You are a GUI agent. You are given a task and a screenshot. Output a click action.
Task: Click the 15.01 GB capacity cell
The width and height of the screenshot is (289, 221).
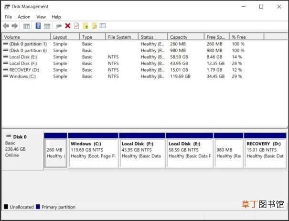pos(179,70)
